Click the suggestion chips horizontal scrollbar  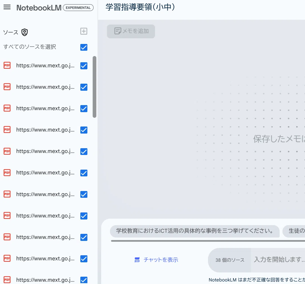[208, 241]
